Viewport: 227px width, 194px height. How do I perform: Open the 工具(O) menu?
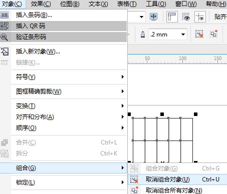[156, 4]
